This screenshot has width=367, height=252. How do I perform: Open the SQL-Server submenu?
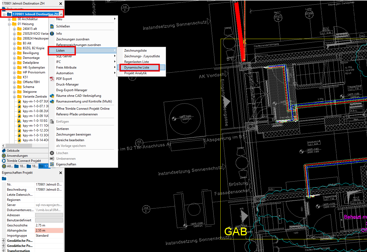(x=64, y=56)
